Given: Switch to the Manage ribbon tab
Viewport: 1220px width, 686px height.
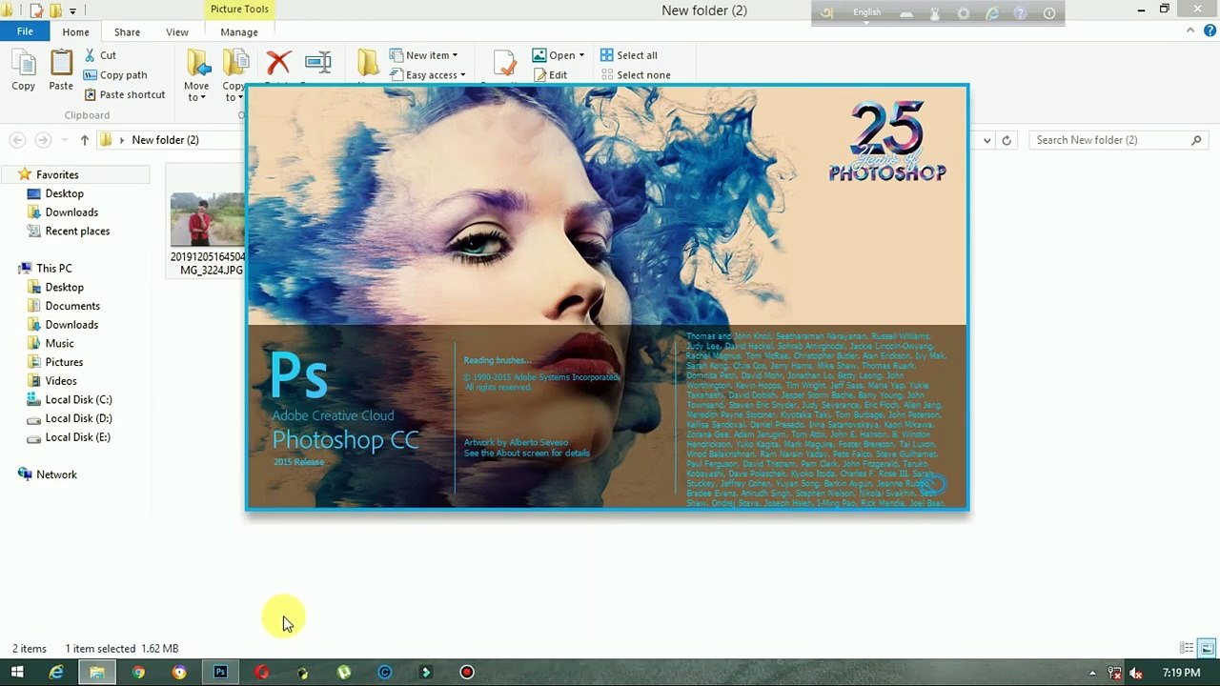Looking at the screenshot, I should point(239,32).
